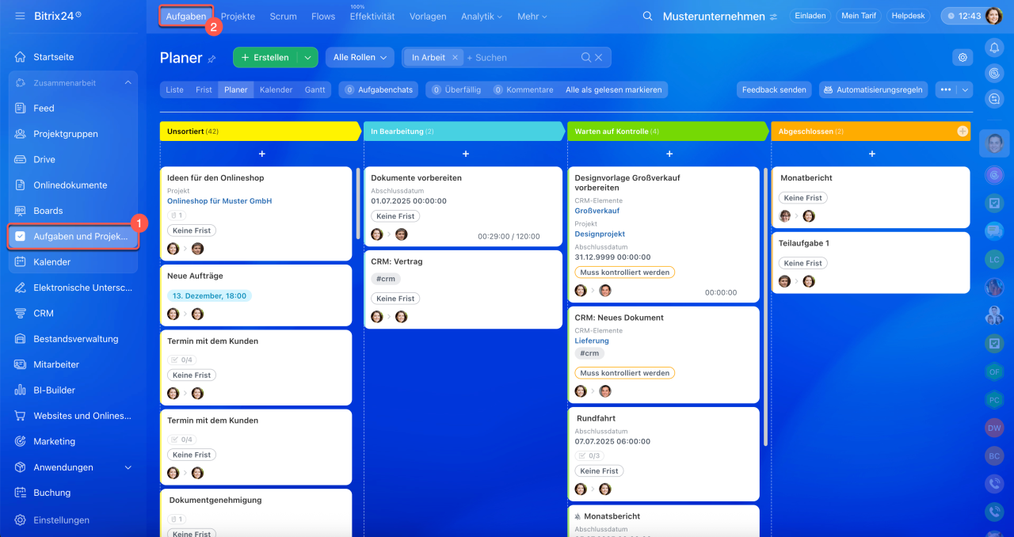Click the green Warten auf Kontrolle column header

(667, 131)
